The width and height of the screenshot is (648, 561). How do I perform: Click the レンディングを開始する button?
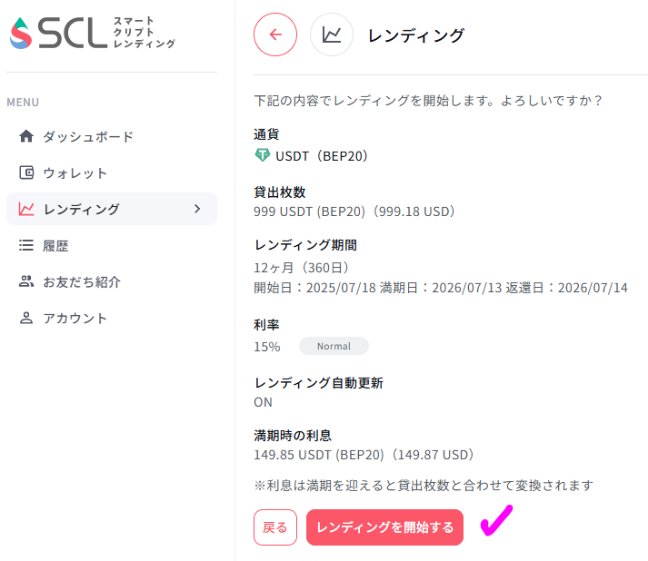384,527
